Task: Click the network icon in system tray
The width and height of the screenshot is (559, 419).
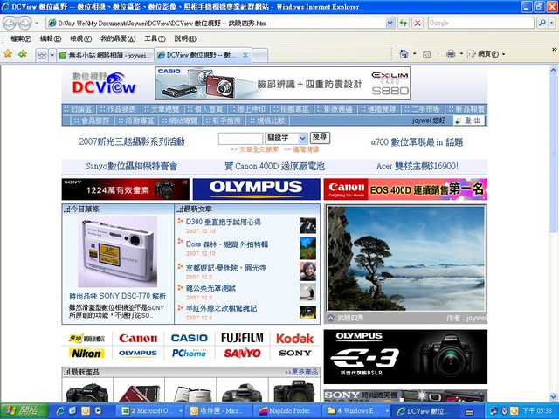Action: pyautogui.click(x=493, y=411)
